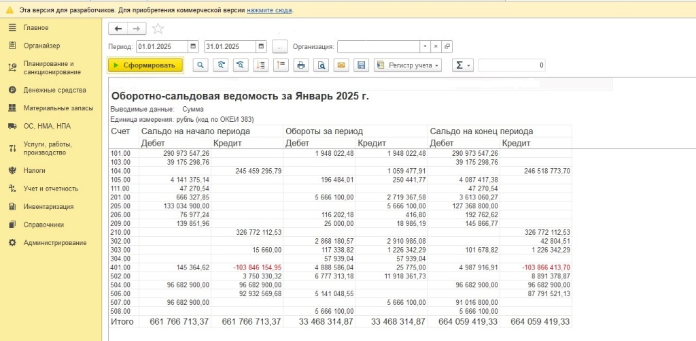Select account 401.00 row cell
This screenshot has height=341, width=696.
[x=124, y=267]
